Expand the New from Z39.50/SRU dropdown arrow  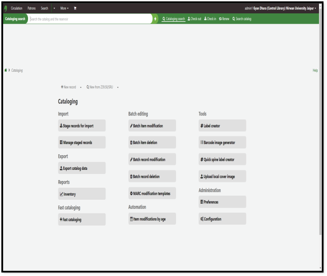[x=118, y=87]
